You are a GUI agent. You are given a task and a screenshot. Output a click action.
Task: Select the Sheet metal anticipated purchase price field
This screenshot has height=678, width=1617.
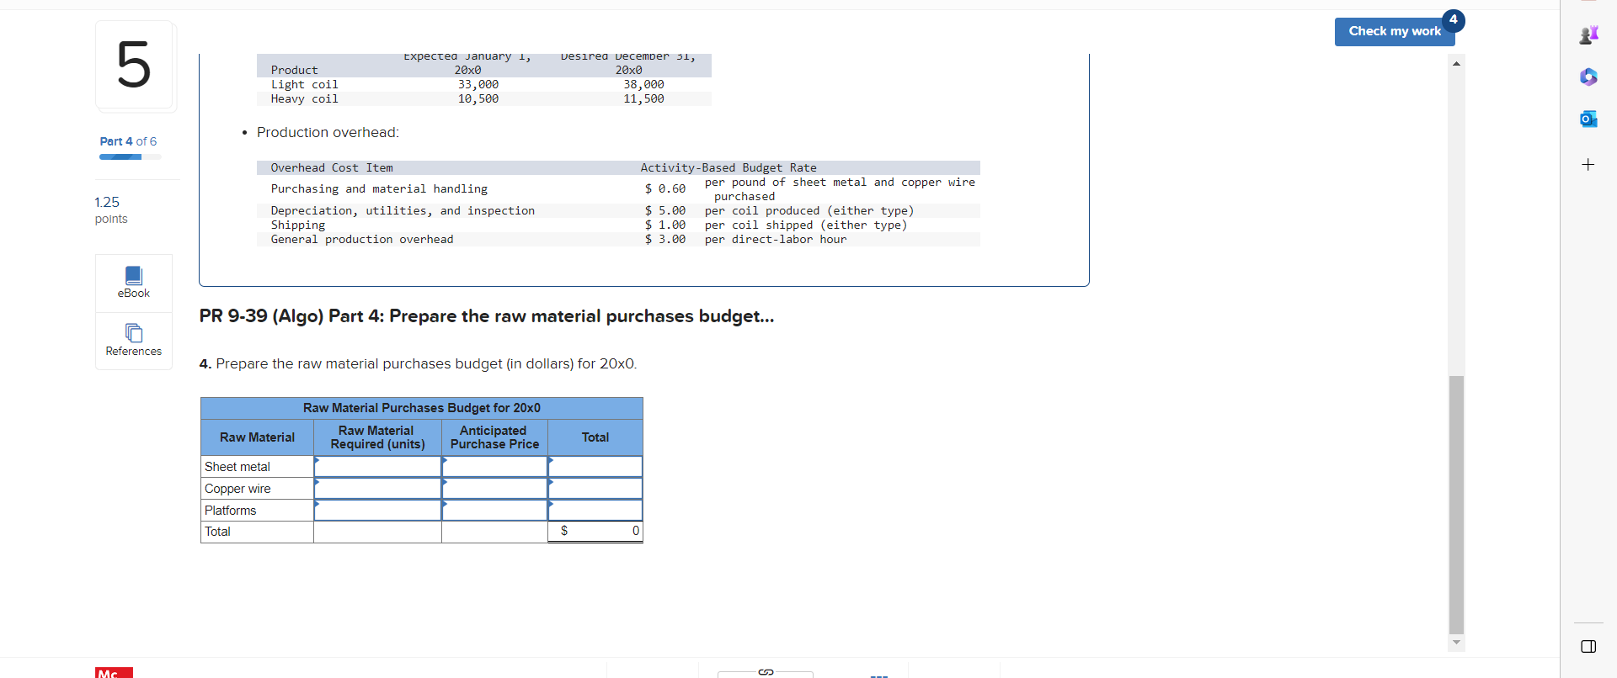495,467
